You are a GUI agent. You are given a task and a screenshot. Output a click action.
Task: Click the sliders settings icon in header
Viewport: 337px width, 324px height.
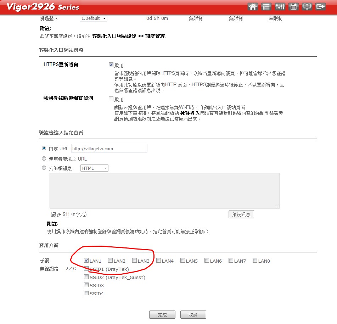click(x=280, y=7)
